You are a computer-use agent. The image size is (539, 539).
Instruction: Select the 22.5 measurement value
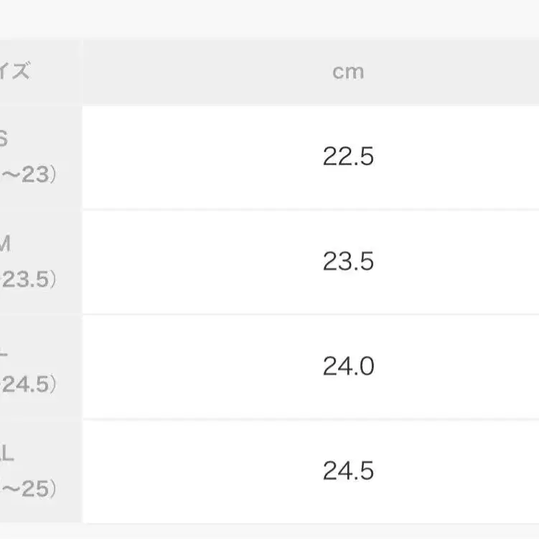pyautogui.click(x=348, y=156)
